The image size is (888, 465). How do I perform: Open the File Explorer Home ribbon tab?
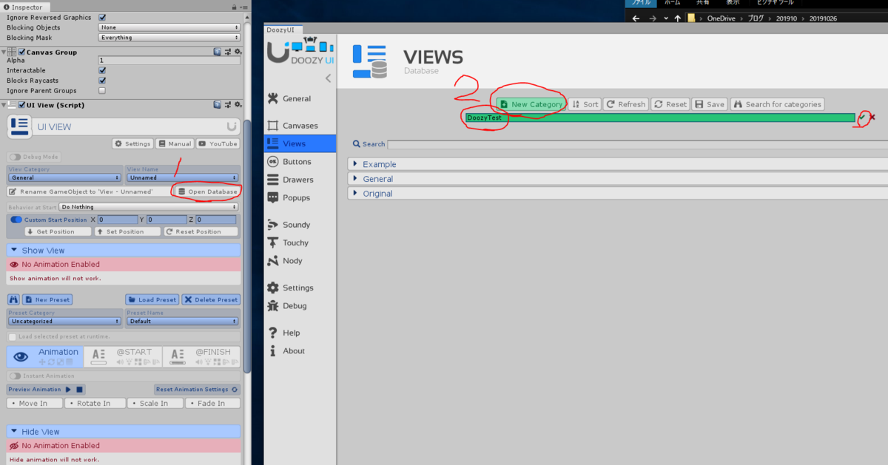(672, 2)
